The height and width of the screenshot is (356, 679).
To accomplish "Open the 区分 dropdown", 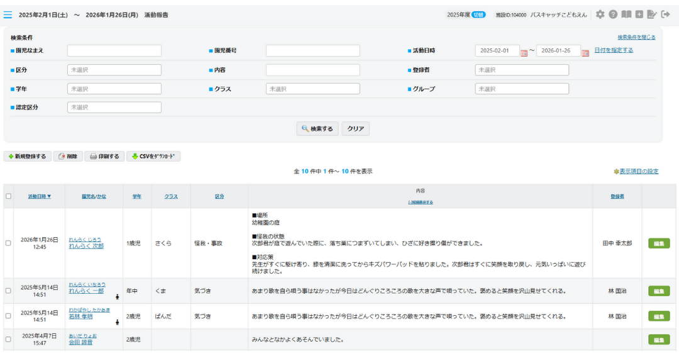I will click(x=114, y=70).
